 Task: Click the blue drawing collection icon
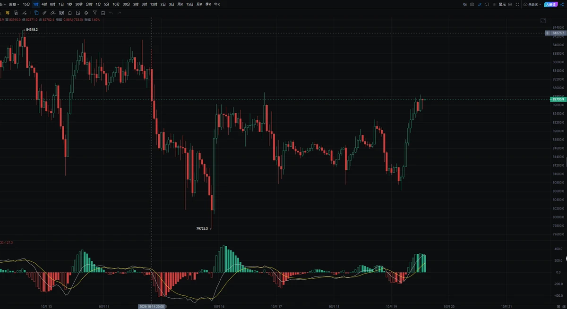click(36, 13)
